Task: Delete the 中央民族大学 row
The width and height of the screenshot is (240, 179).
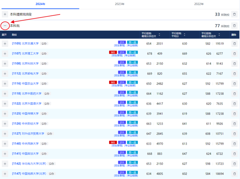Action: pyautogui.click(x=234, y=144)
